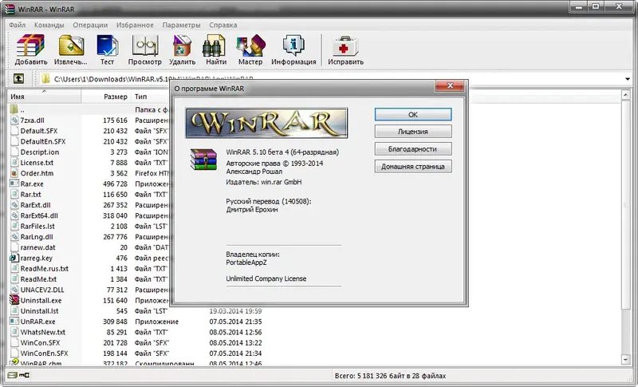This screenshot has width=638, height=387.
Task: Click the file list scroll up arrow
Action: point(626,95)
